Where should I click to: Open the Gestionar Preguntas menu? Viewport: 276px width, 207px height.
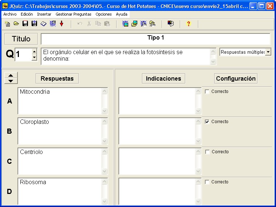(x=73, y=14)
